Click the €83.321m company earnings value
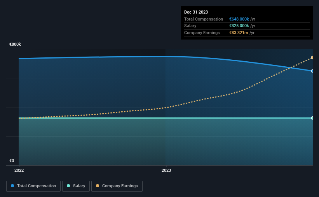319x197 pixels. [239, 33]
